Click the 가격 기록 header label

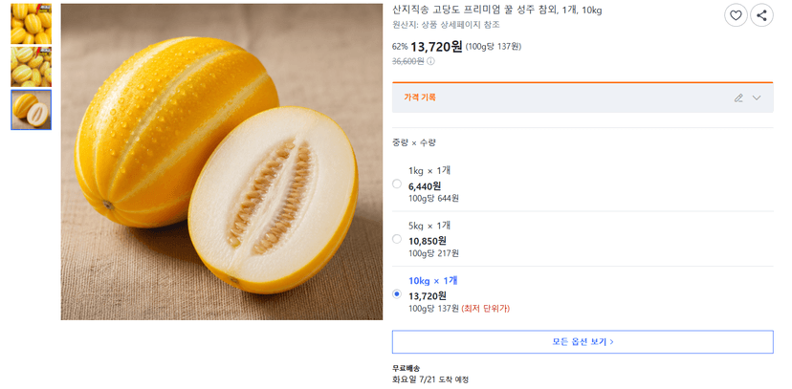[420, 97]
